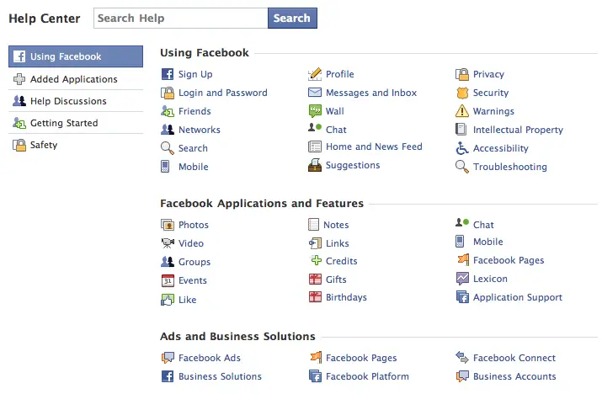The height and width of the screenshot is (410, 602).
Task: Click the gift box icon next to Birthdays
Action: (315, 296)
